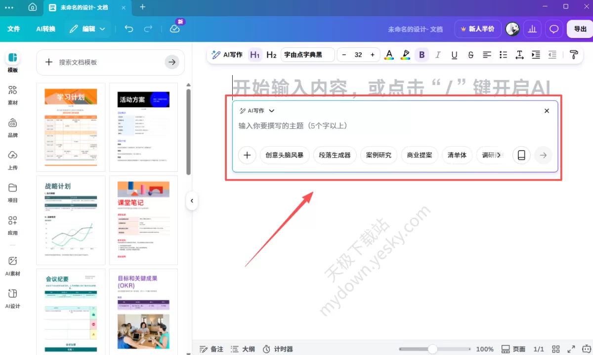593x355 pixels.
Task: Open line spacing options
Action: (519, 55)
